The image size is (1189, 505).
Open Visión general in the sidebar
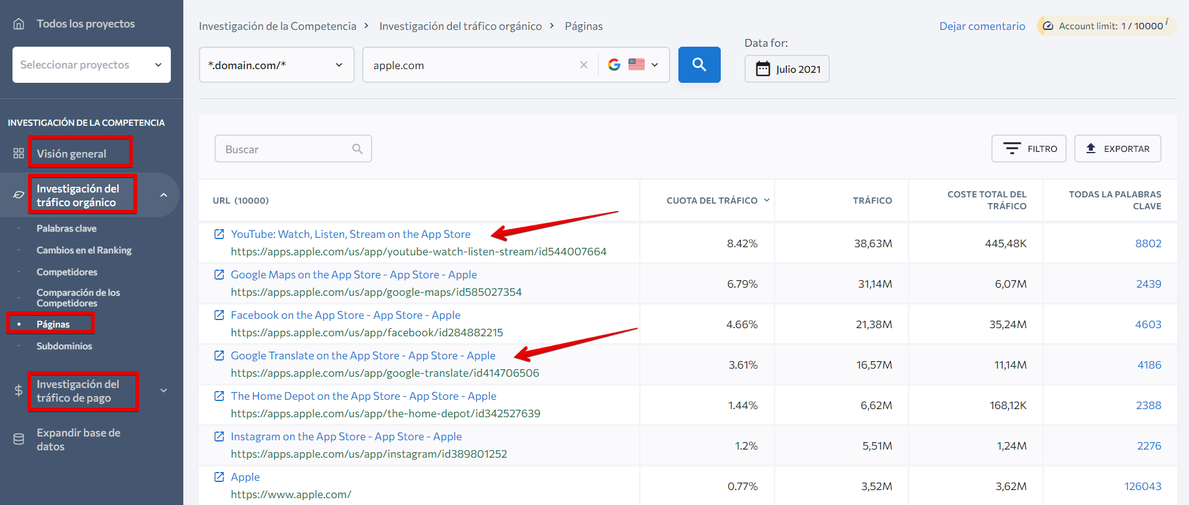pos(72,154)
